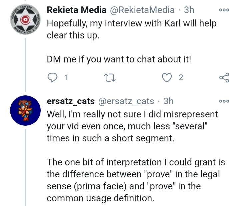
Task: Select the paragraph mentioning "prima facie"
Action: [136, 180]
